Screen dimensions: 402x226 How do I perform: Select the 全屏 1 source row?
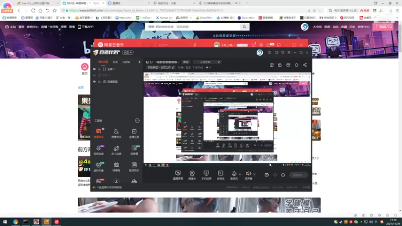[117, 69]
